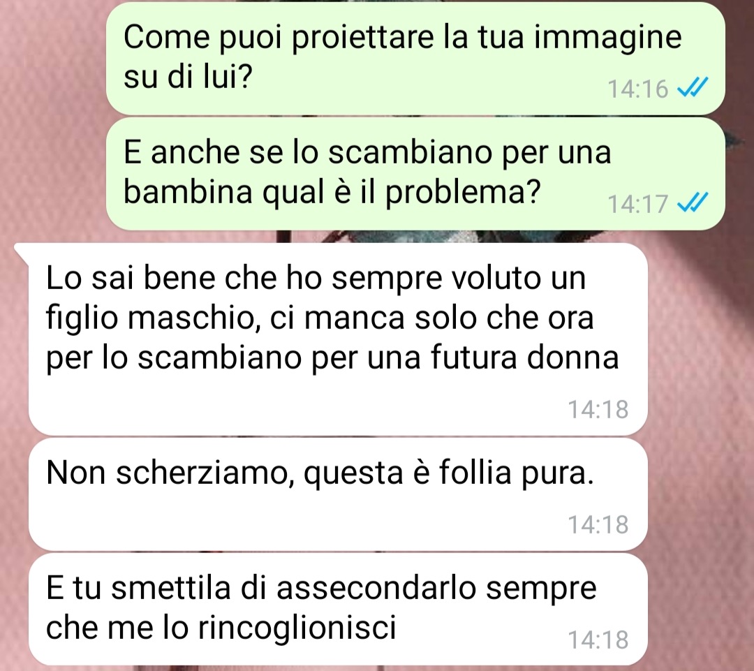754x671 pixels.
Task: Select message 'Come puoi proiettare la tua immagine'
Action: pos(415,59)
